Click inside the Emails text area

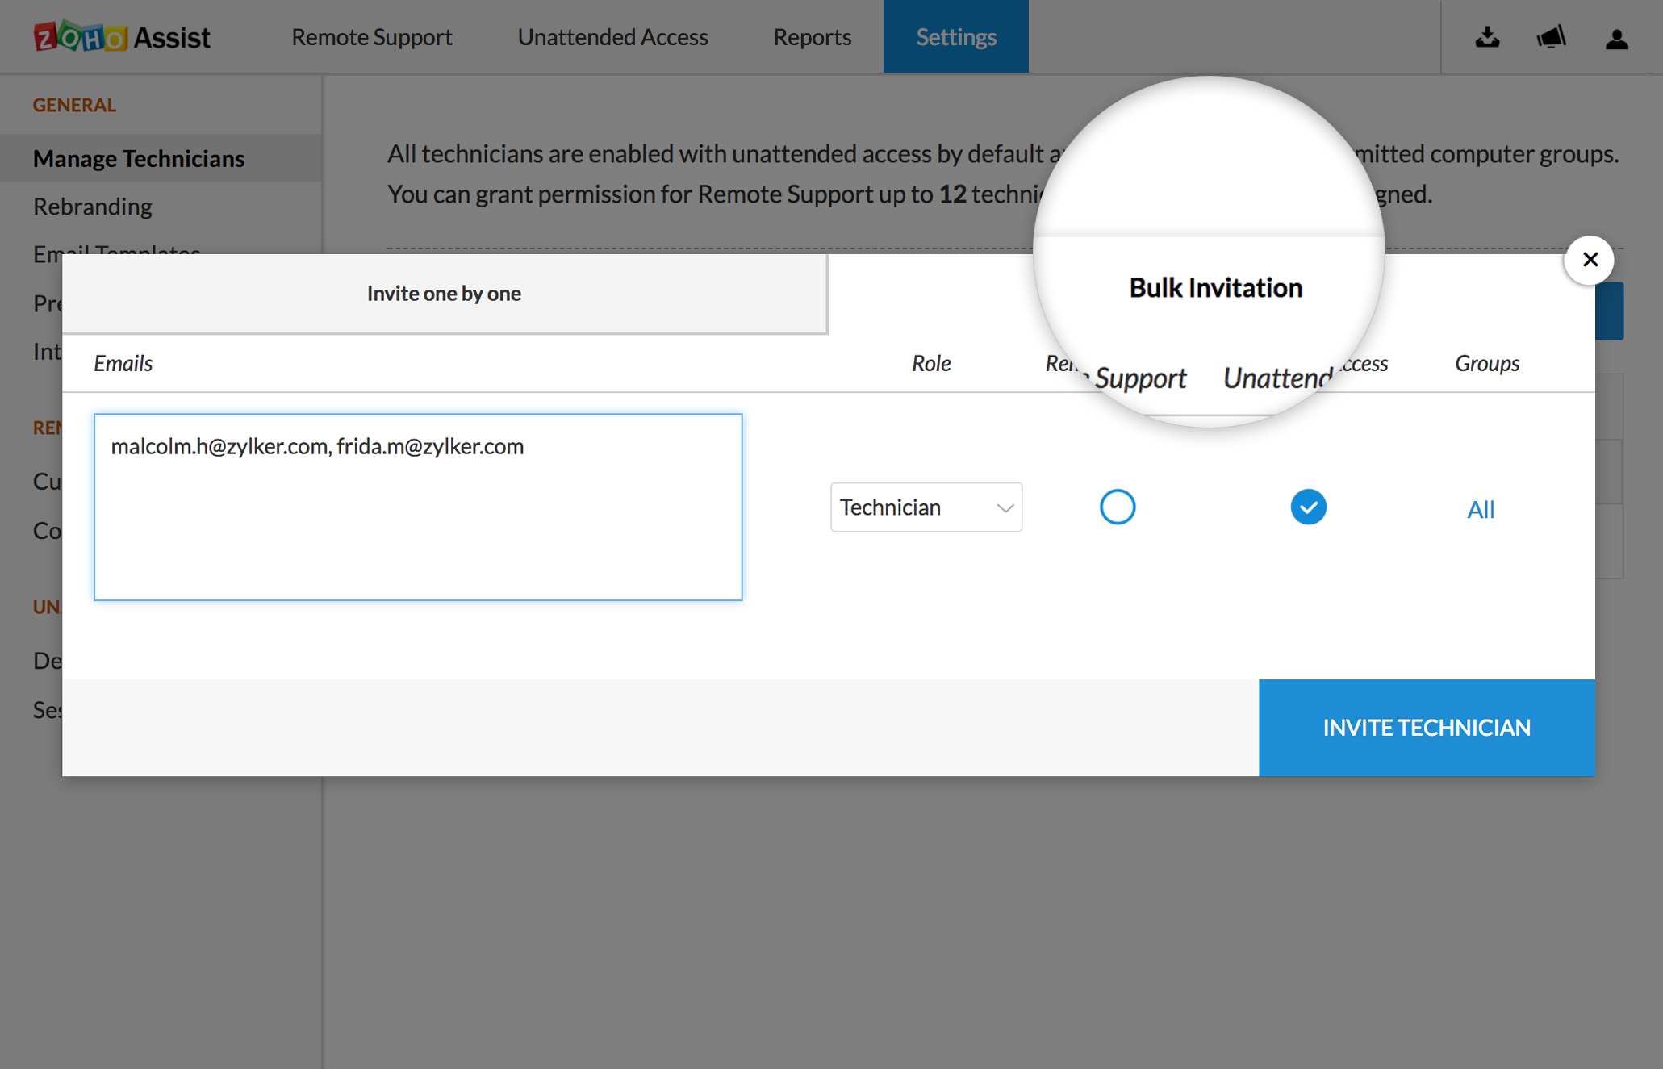pos(418,507)
